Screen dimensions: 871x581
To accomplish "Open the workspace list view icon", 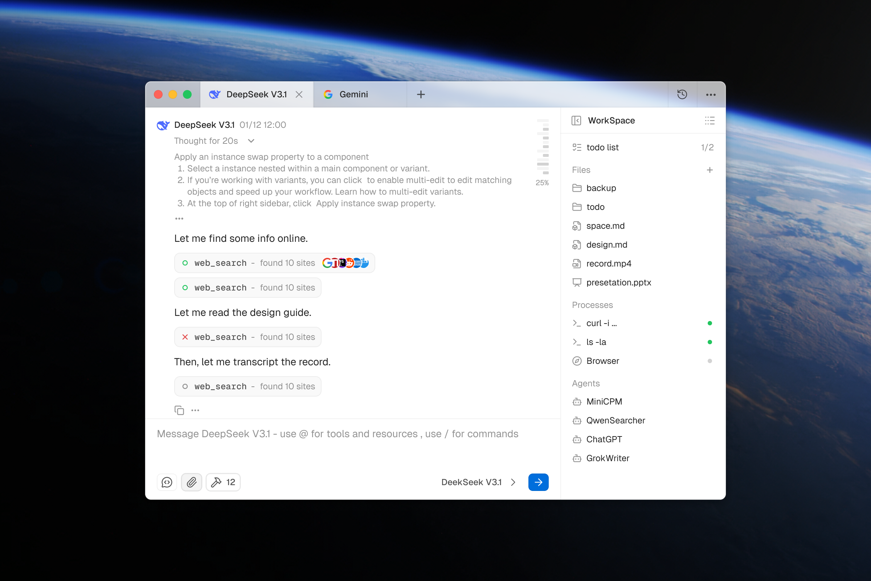I will point(710,121).
